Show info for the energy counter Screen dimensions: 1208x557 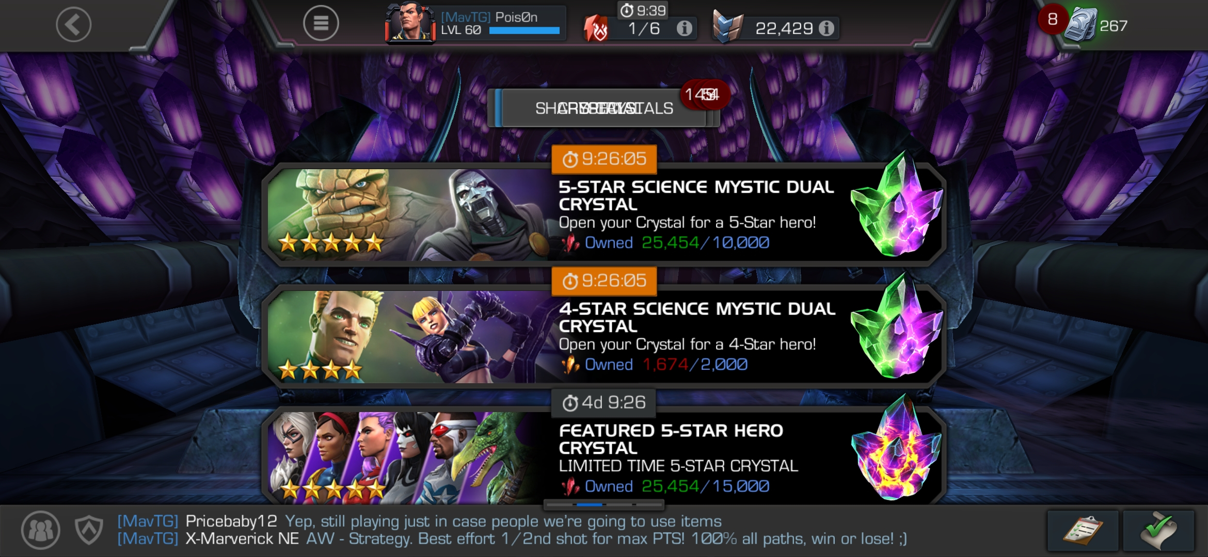(684, 28)
